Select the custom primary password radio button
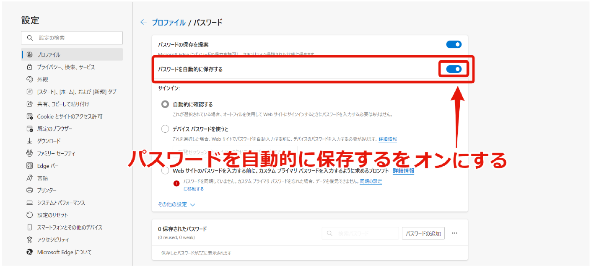Screen dimensions: 591x268 (165, 171)
